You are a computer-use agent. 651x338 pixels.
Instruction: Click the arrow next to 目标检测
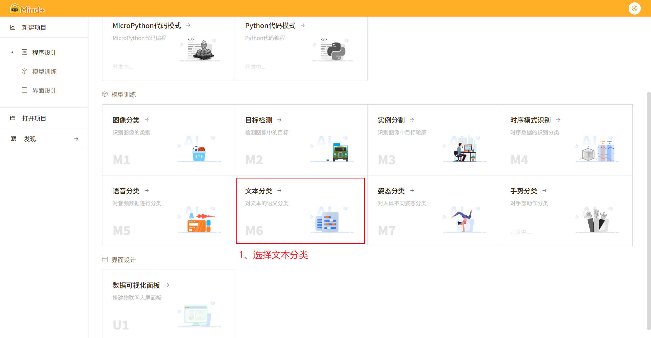279,120
